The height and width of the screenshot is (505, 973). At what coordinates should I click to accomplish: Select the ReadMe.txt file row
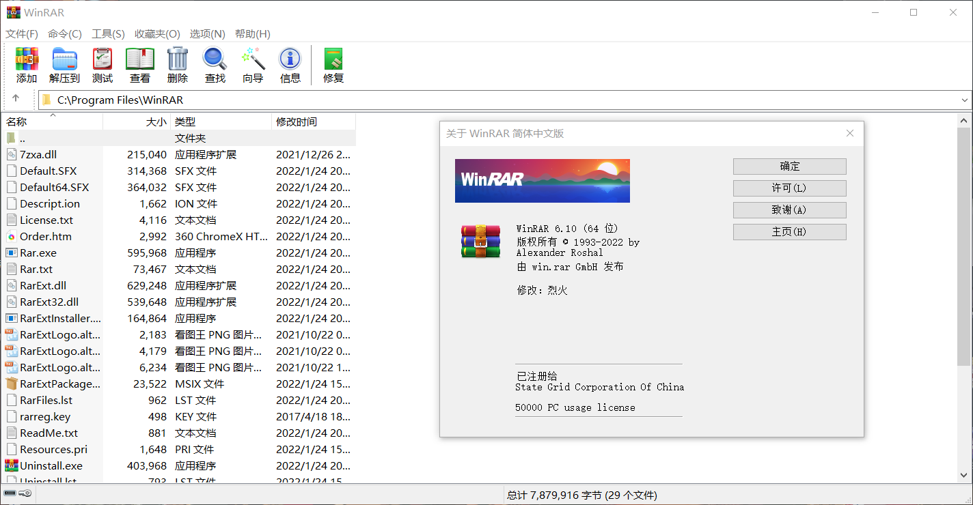pos(179,433)
